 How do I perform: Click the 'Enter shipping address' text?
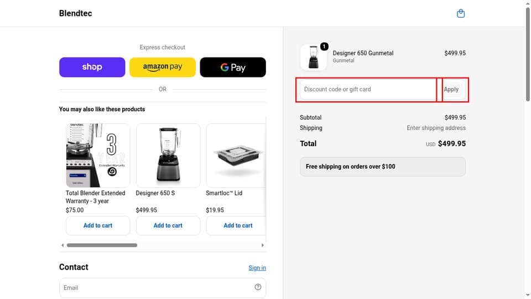click(x=436, y=128)
